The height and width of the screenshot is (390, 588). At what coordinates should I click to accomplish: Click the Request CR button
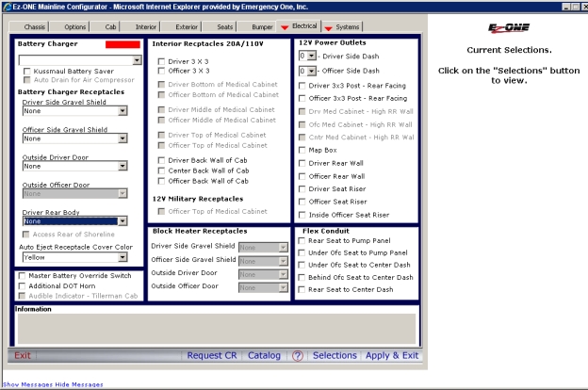[212, 355]
